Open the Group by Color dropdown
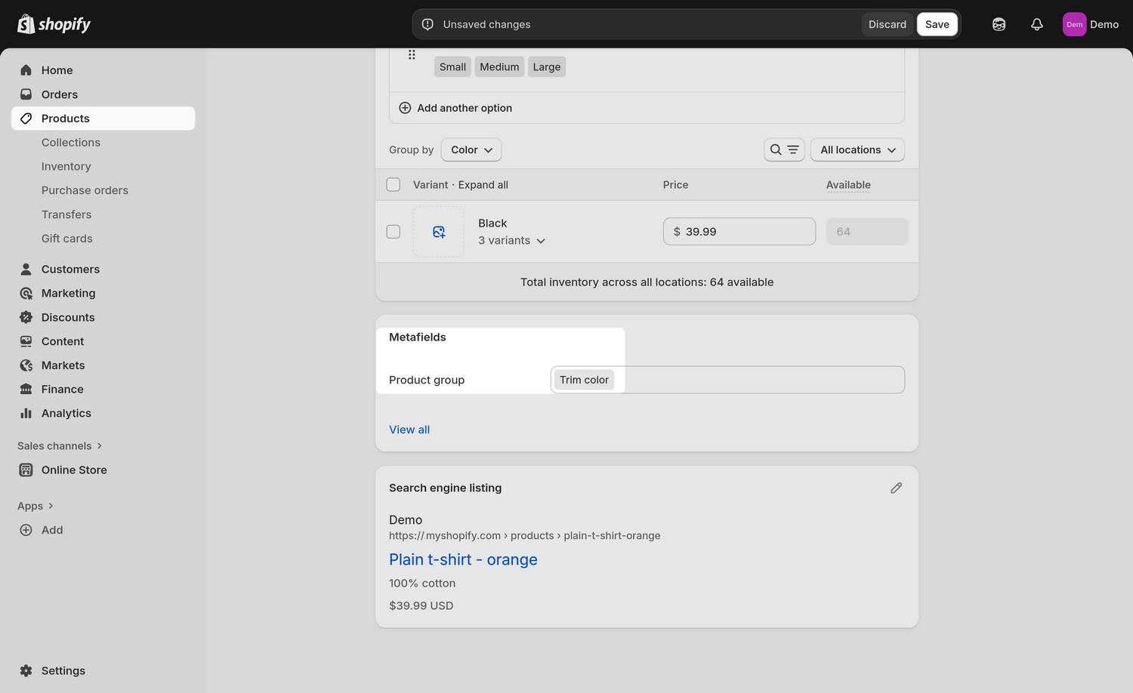Screen dimensions: 1133x693 [x=471, y=149]
